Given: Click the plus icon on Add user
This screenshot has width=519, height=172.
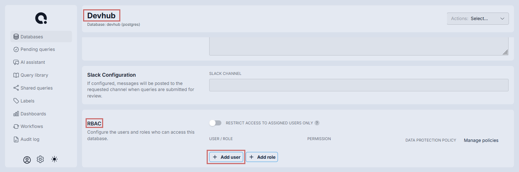Looking at the screenshot, I should click(x=215, y=157).
